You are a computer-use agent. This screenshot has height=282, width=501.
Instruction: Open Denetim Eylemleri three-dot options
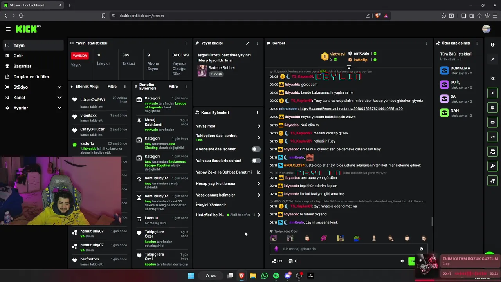[186, 87]
